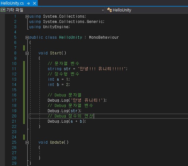Click the Debug.Log(a + b) statement
The height and width of the screenshot is (166, 188).
pyautogui.click(x=67, y=121)
